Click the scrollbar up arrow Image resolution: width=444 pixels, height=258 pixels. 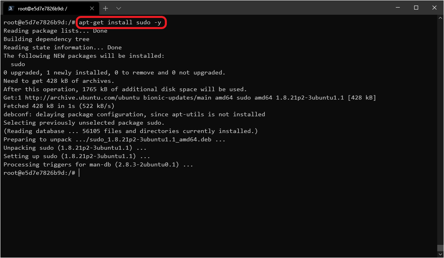click(440, 18)
